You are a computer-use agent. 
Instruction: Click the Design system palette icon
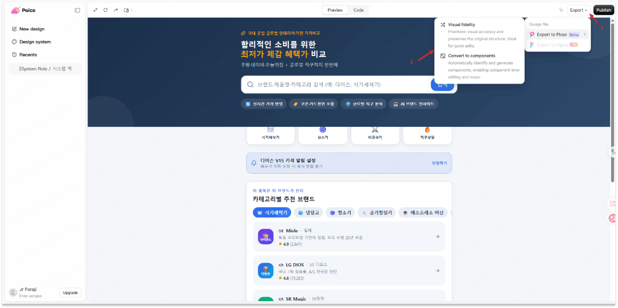[x=14, y=42]
